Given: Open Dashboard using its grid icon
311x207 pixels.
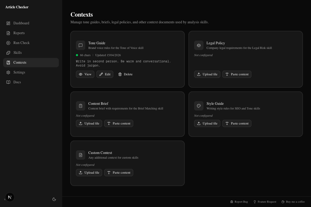Looking at the screenshot, I should 8,23.
